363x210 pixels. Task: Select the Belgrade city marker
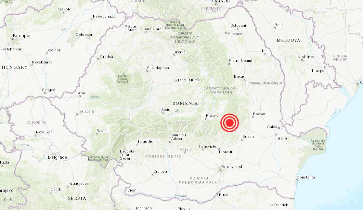tap(55, 154)
